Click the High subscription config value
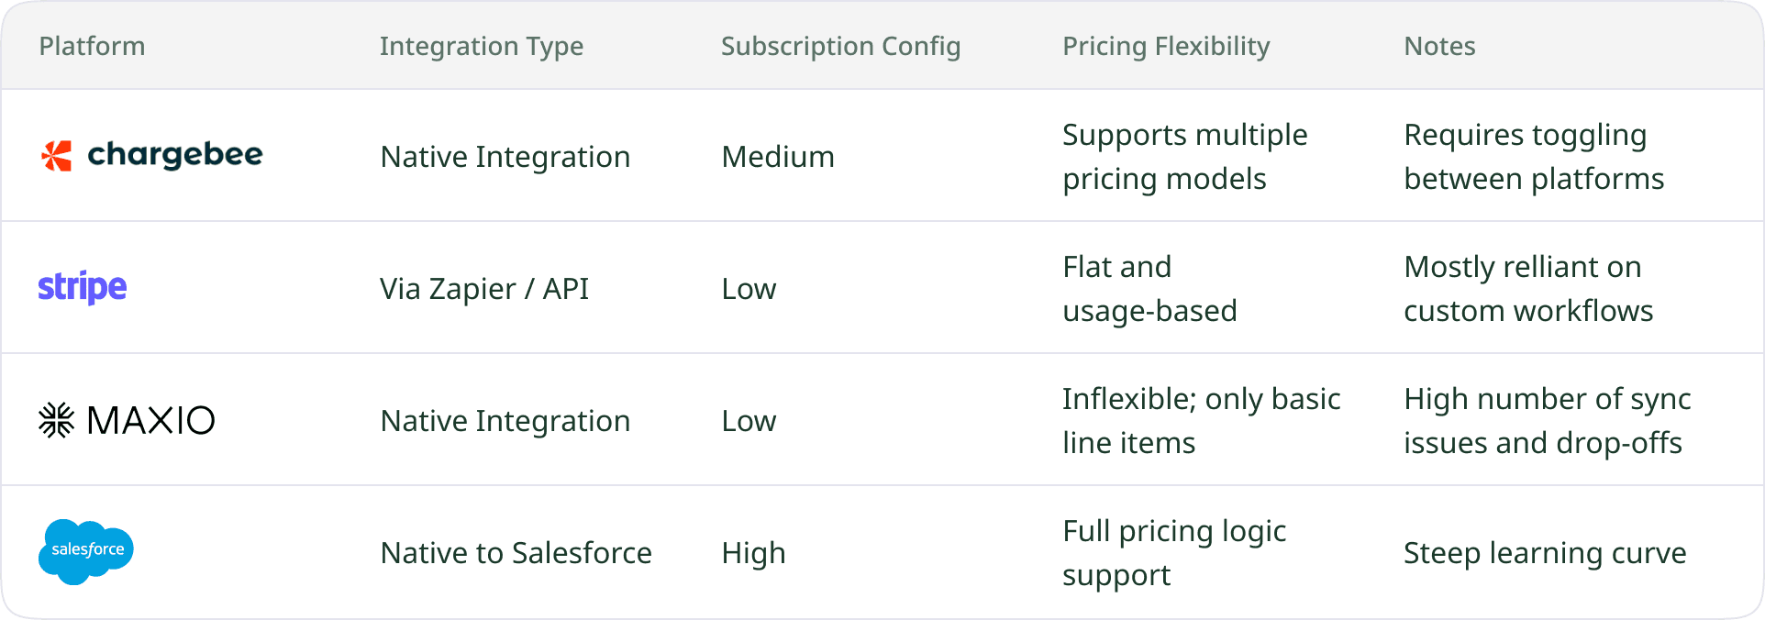Viewport: 1765px width, 620px height. (x=753, y=553)
